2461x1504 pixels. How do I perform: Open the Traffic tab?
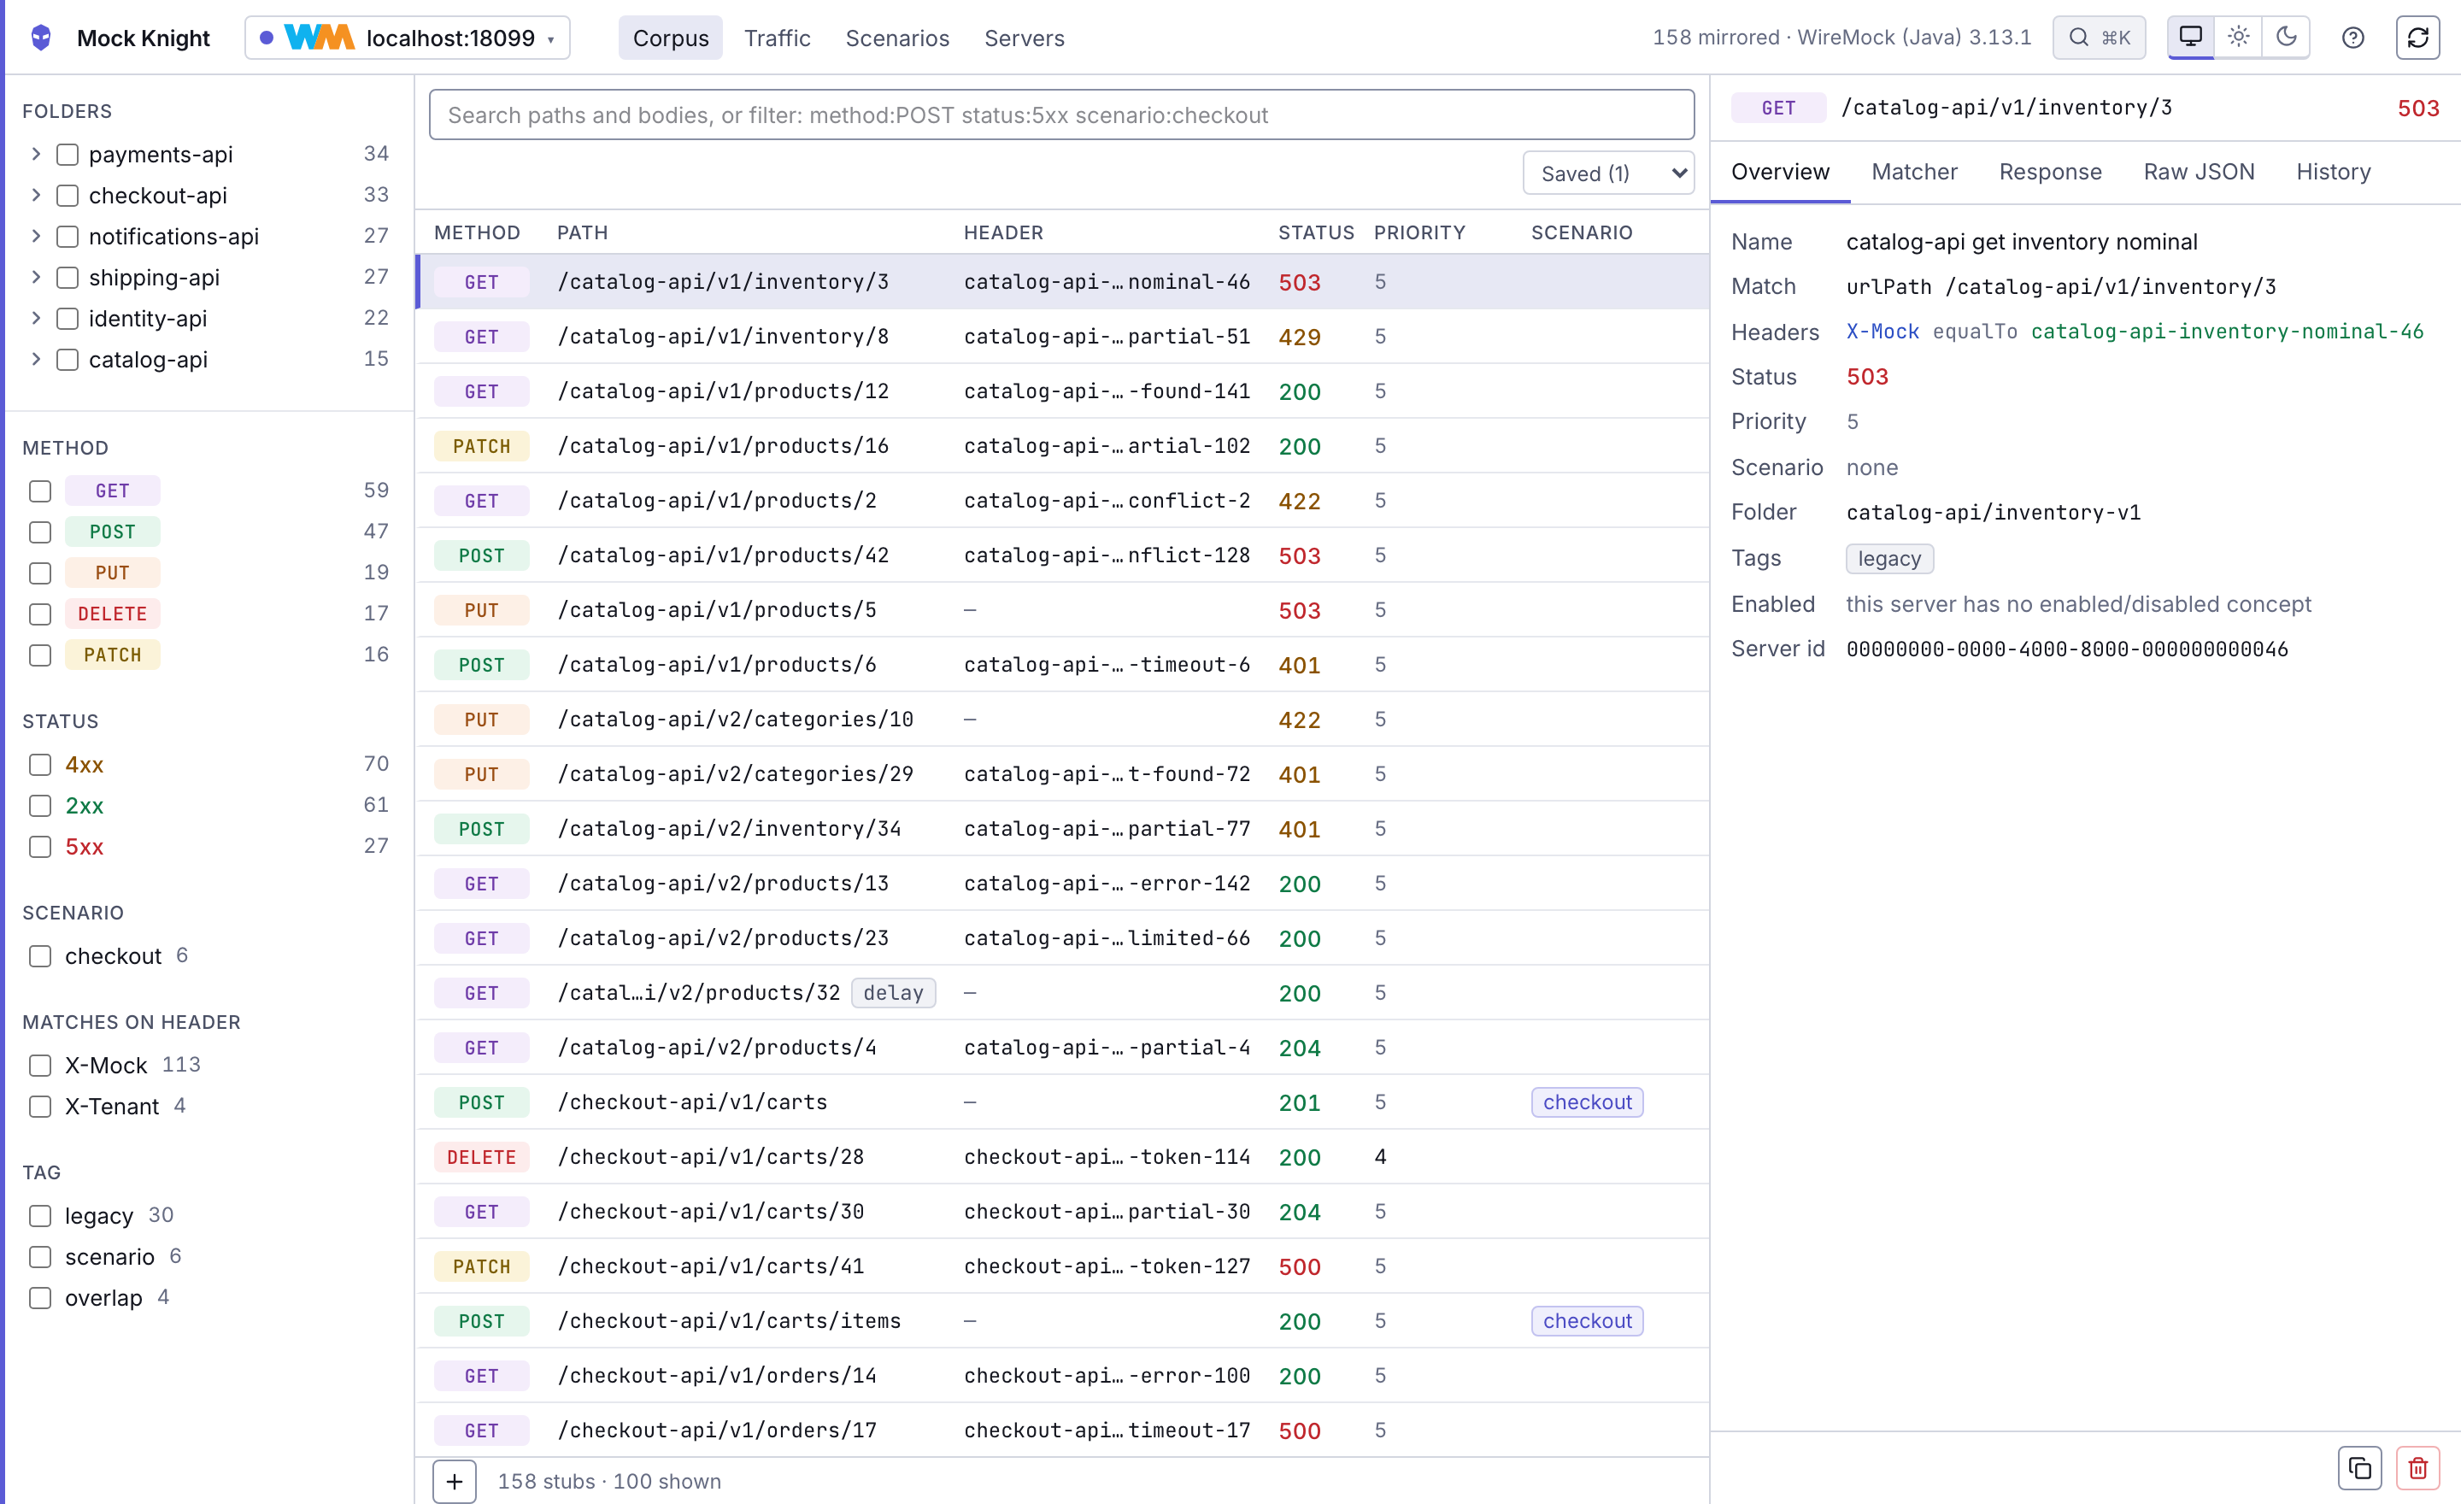pyautogui.click(x=777, y=38)
